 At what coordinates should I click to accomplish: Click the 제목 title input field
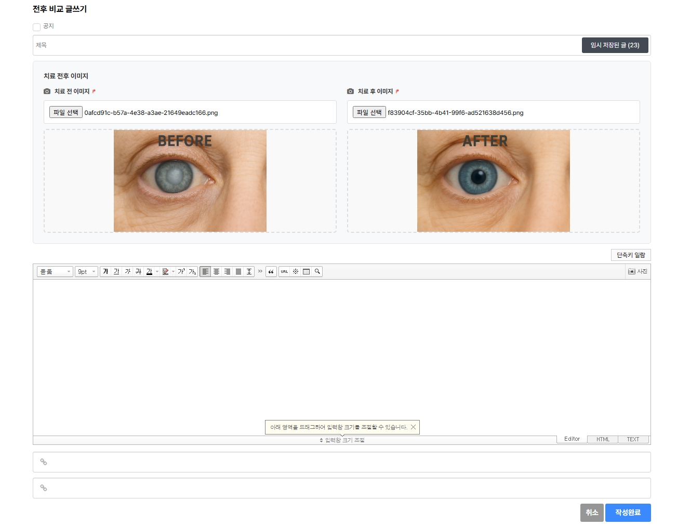tap(307, 45)
